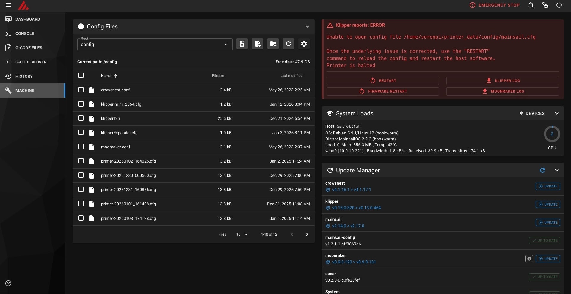This screenshot has width=571, height=294.
Task: Select printer-20250102_164026.cfg checkbox
Action: pyautogui.click(x=81, y=161)
